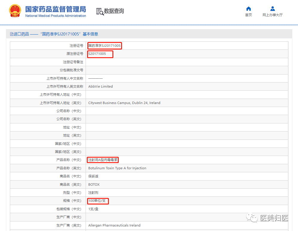Click the 注册证号 row label
The height and width of the screenshot is (231, 298).
(x=76, y=46)
